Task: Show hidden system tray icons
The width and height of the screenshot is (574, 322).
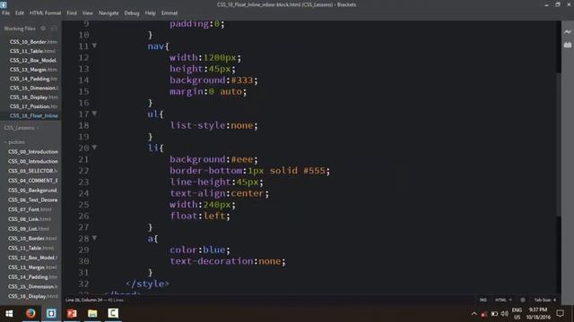Action: pos(474,314)
